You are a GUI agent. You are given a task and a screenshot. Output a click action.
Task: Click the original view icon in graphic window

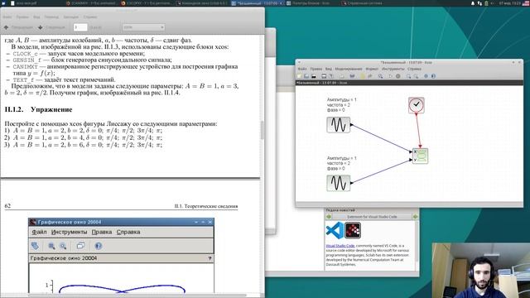63,246
